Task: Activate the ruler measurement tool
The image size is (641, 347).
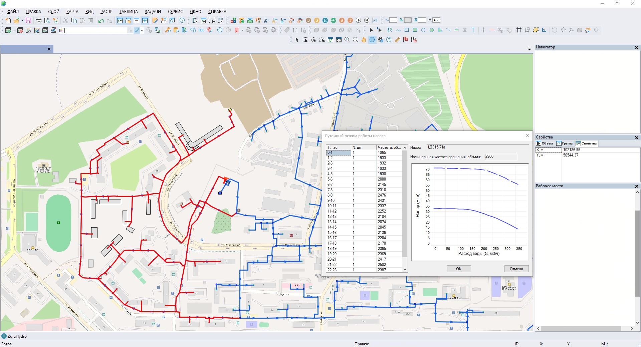Action: 397,40
